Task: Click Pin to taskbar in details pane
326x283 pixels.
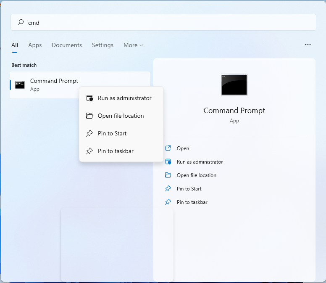Action: [192, 202]
